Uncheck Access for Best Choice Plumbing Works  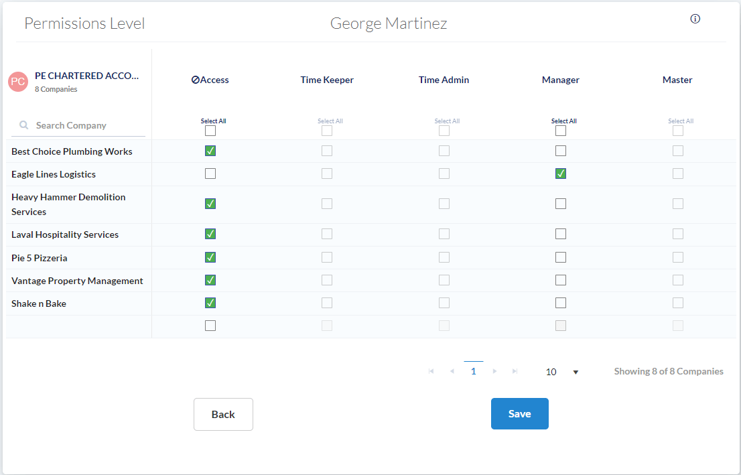point(210,151)
